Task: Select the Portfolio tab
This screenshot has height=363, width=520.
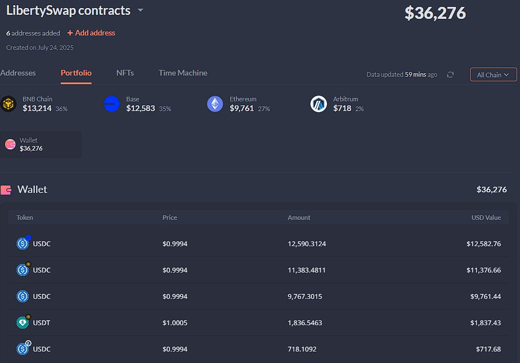Action: [76, 73]
